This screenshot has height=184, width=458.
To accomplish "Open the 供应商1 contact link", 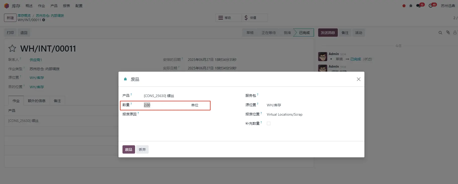I will pyautogui.click(x=36, y=60).
